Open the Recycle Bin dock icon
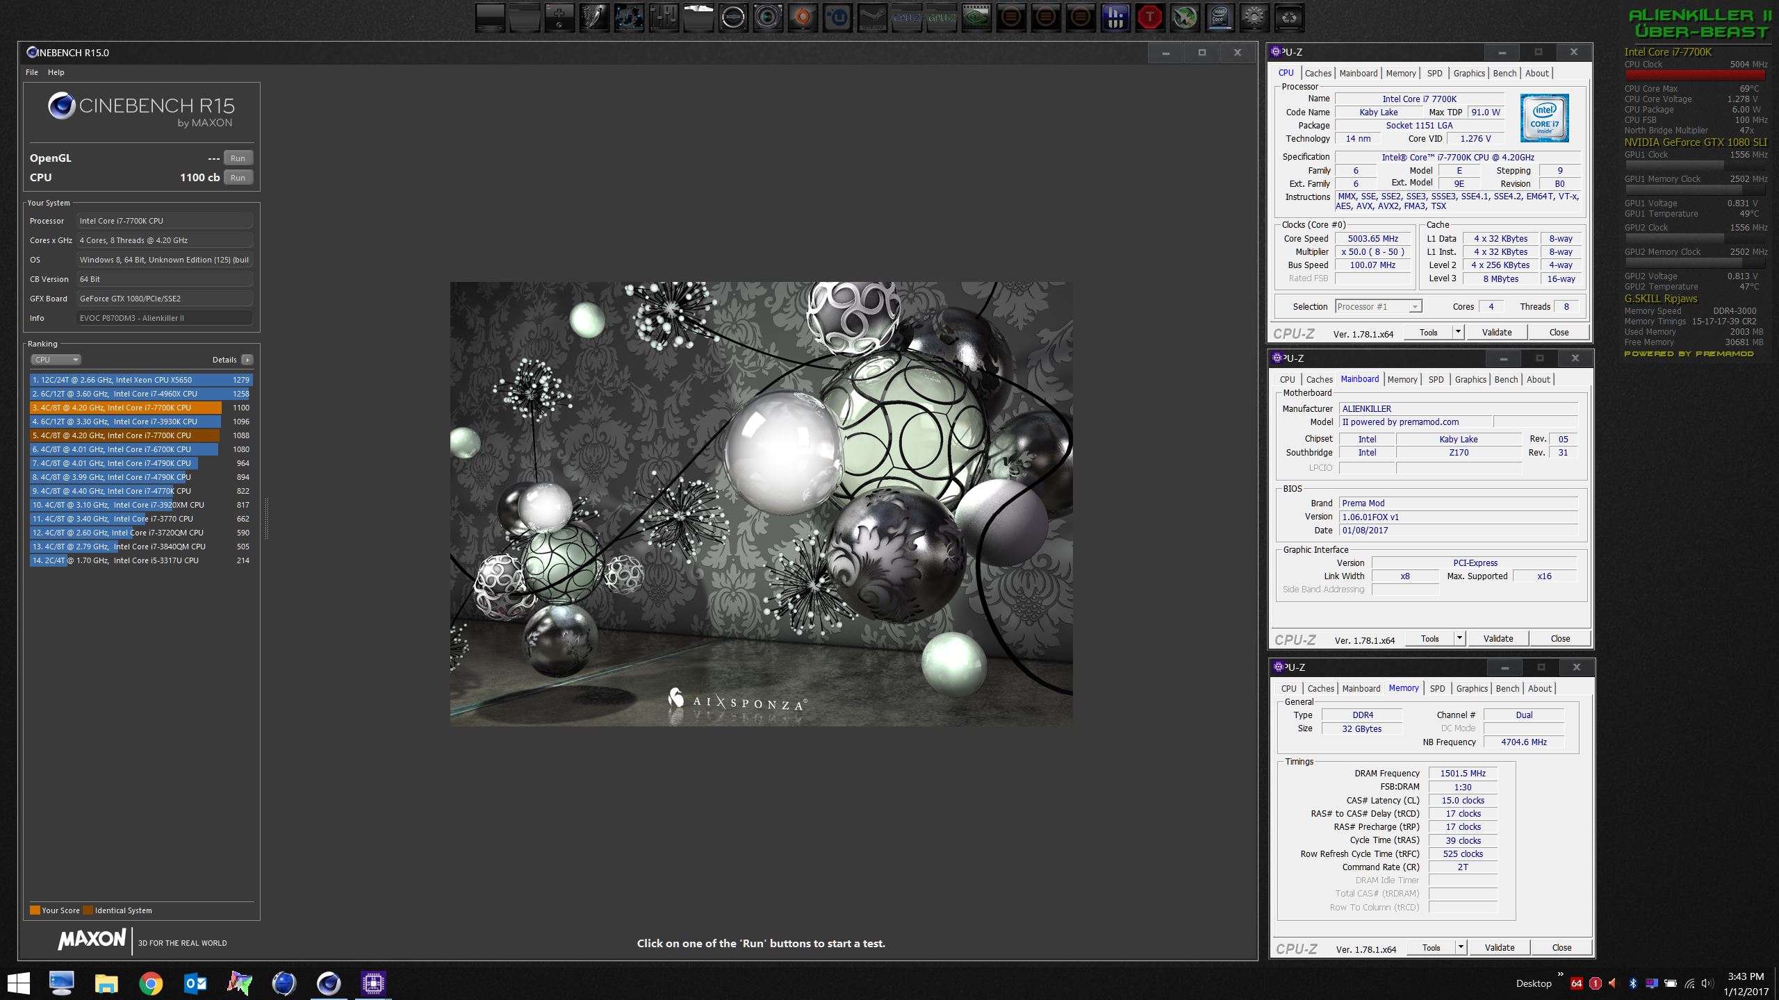 point(1289,17)
